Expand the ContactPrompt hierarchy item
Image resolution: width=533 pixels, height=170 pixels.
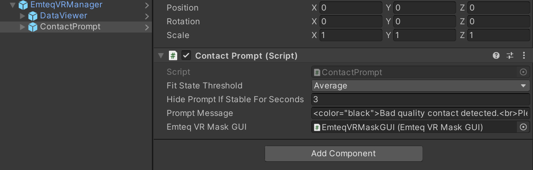pos(23,27)
